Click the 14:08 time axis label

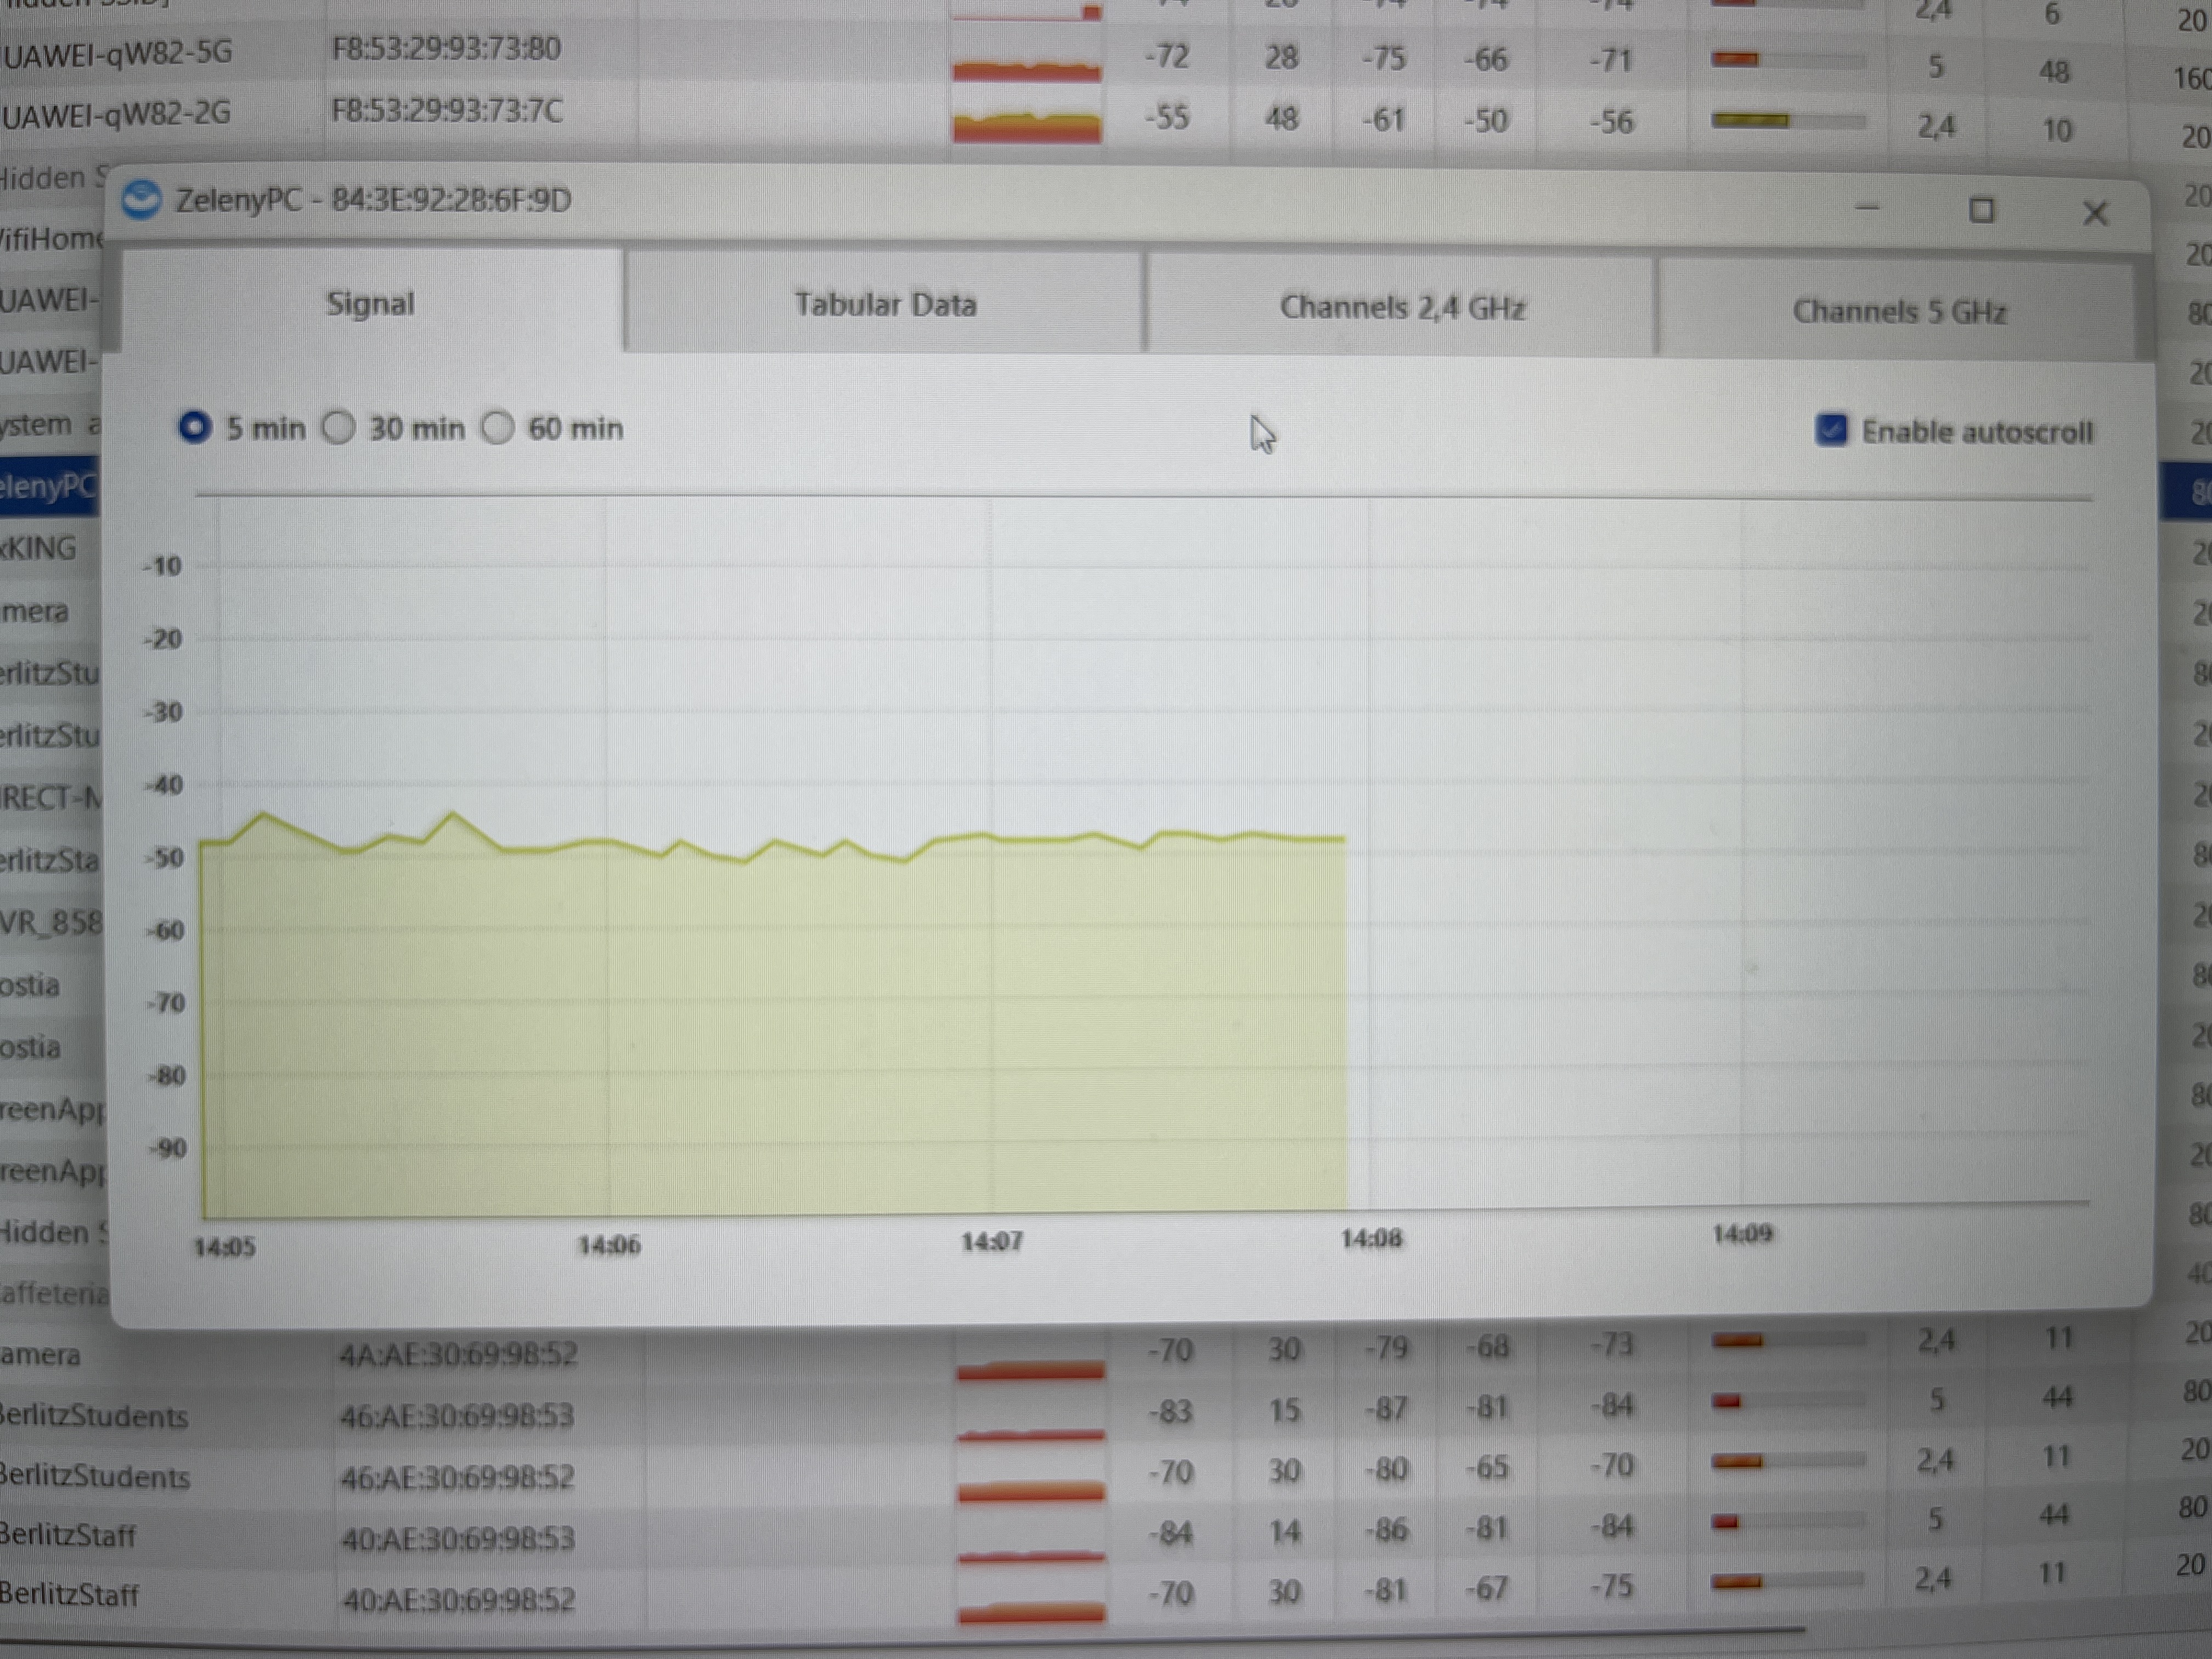(x=1371, y=1239)
